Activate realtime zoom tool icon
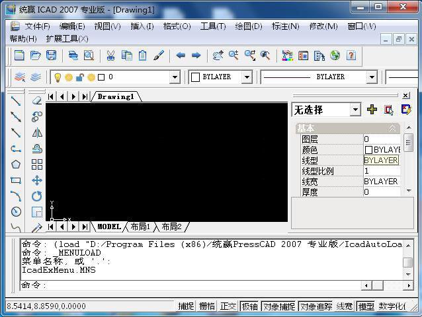 tap(233, 55)
